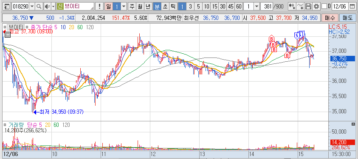The width and height of the screenshot is (358, 159).
Task: Click the candle count field 381
Action: click(x=267, y=6)
